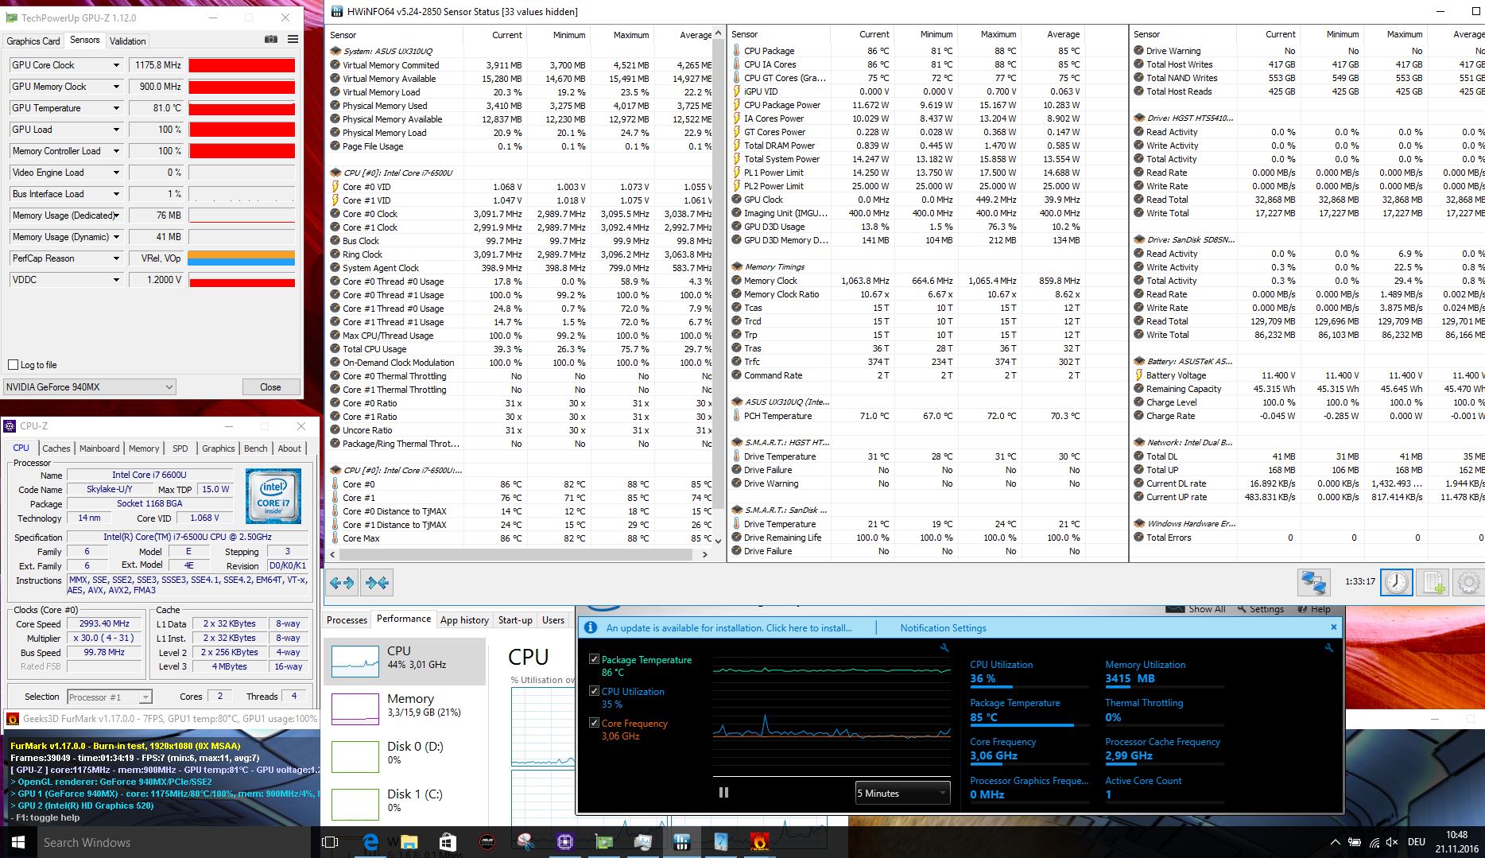Image resolution: width=1485 pixels, height=858 pixels.
Task: Open HWiNFO sensor settings gear icon
Action: click(x=1468, y=583)
